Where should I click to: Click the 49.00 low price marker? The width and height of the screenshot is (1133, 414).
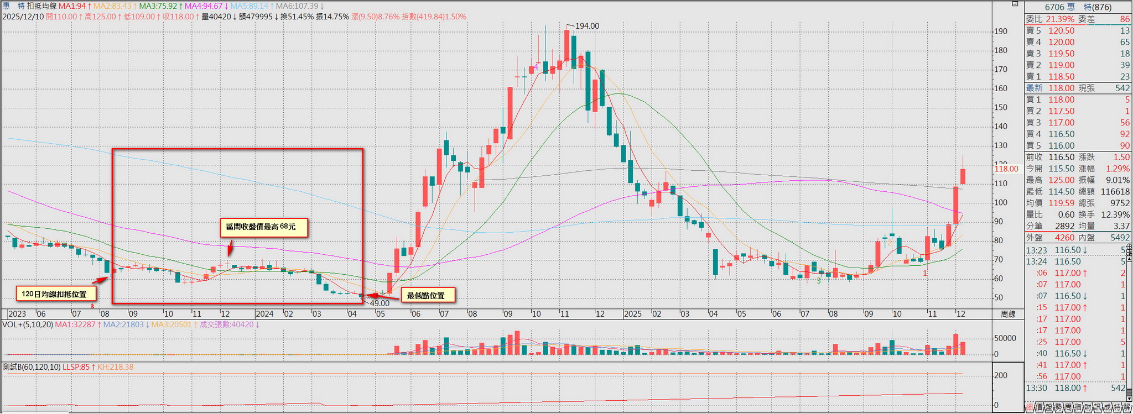(x=380, y=303)
